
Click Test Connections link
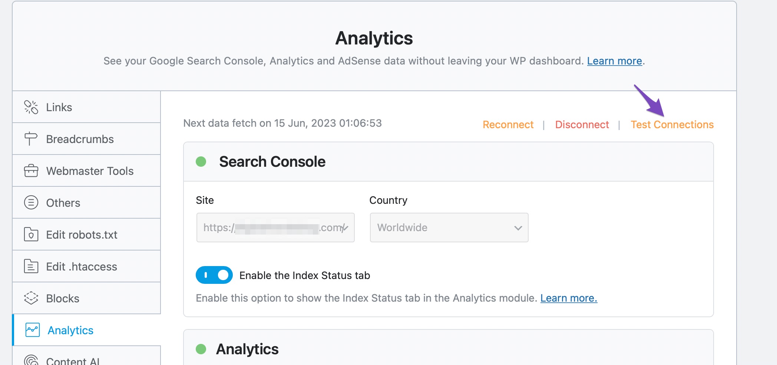pos(672,125)
